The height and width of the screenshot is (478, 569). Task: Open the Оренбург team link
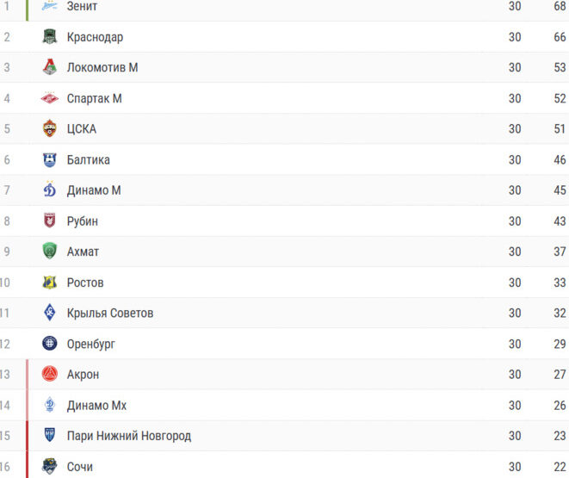[x=90, y=344]
